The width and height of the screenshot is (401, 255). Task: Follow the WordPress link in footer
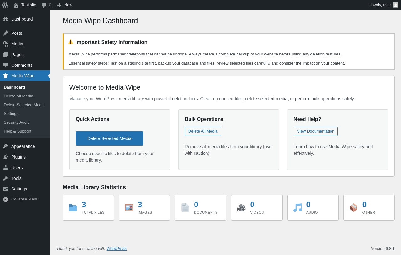pos(117,248)
